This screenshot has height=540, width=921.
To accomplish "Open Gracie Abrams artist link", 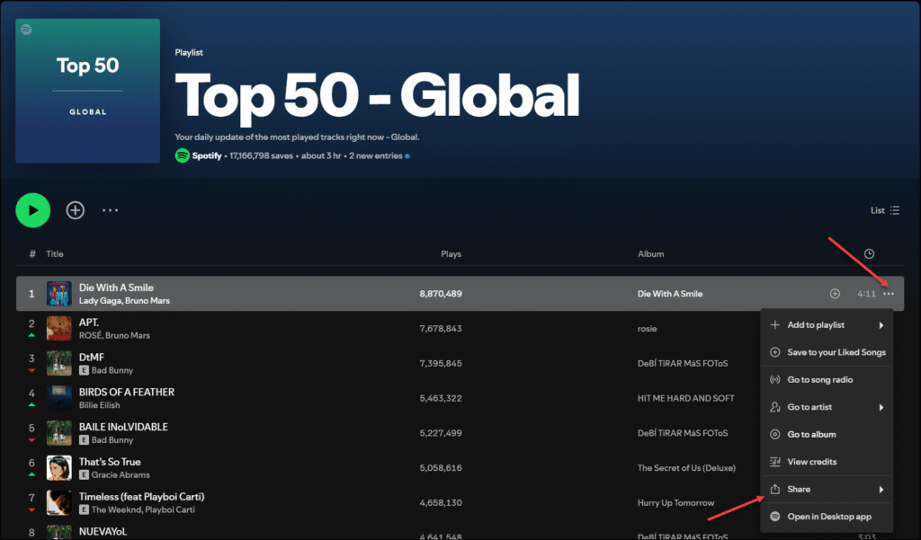I will point(121,474).
